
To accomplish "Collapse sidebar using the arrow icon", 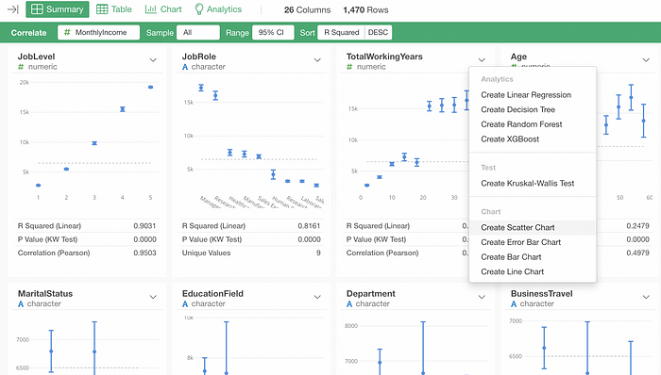I will point(13,9).
